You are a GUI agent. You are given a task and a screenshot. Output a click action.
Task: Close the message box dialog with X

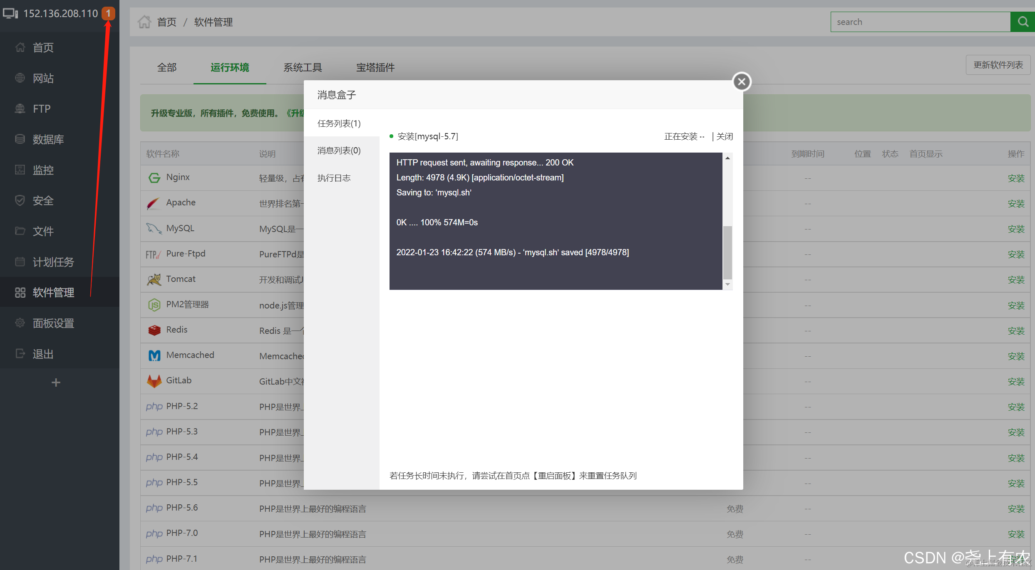pyautogui.click(x=742, y=81)
